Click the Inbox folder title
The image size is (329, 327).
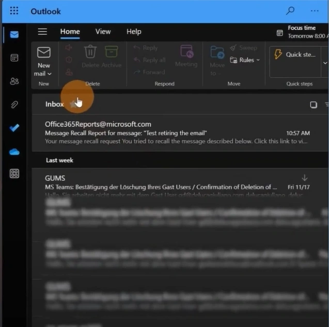55,104
